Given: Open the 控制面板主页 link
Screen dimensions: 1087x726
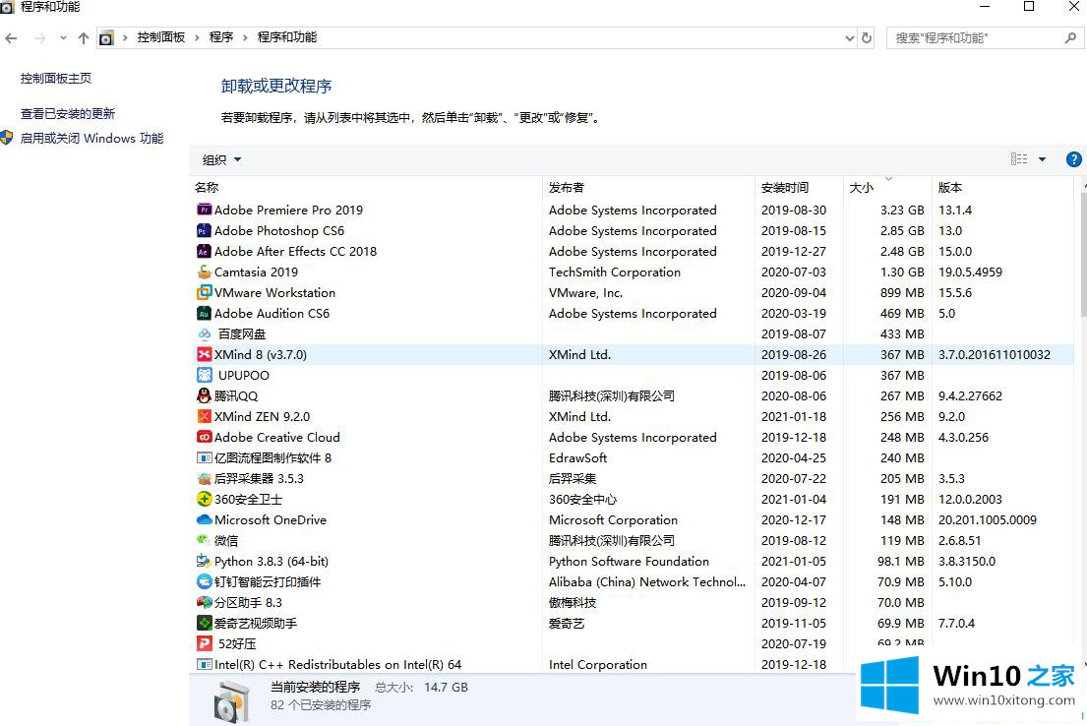Looking at the screenshot, I should tap(56, 79).
